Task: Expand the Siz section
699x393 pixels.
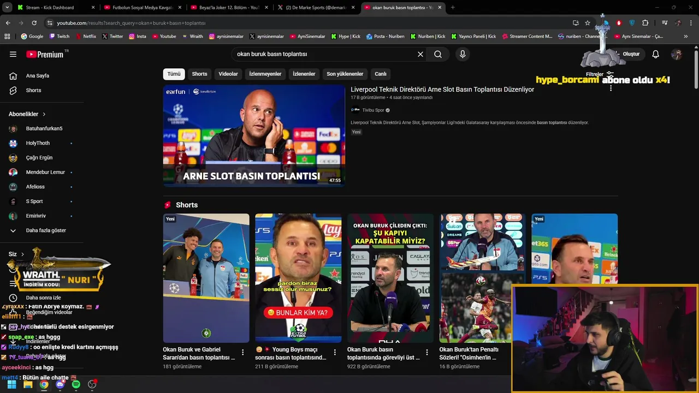Action: pyautogui.click(x=16, y=254)
